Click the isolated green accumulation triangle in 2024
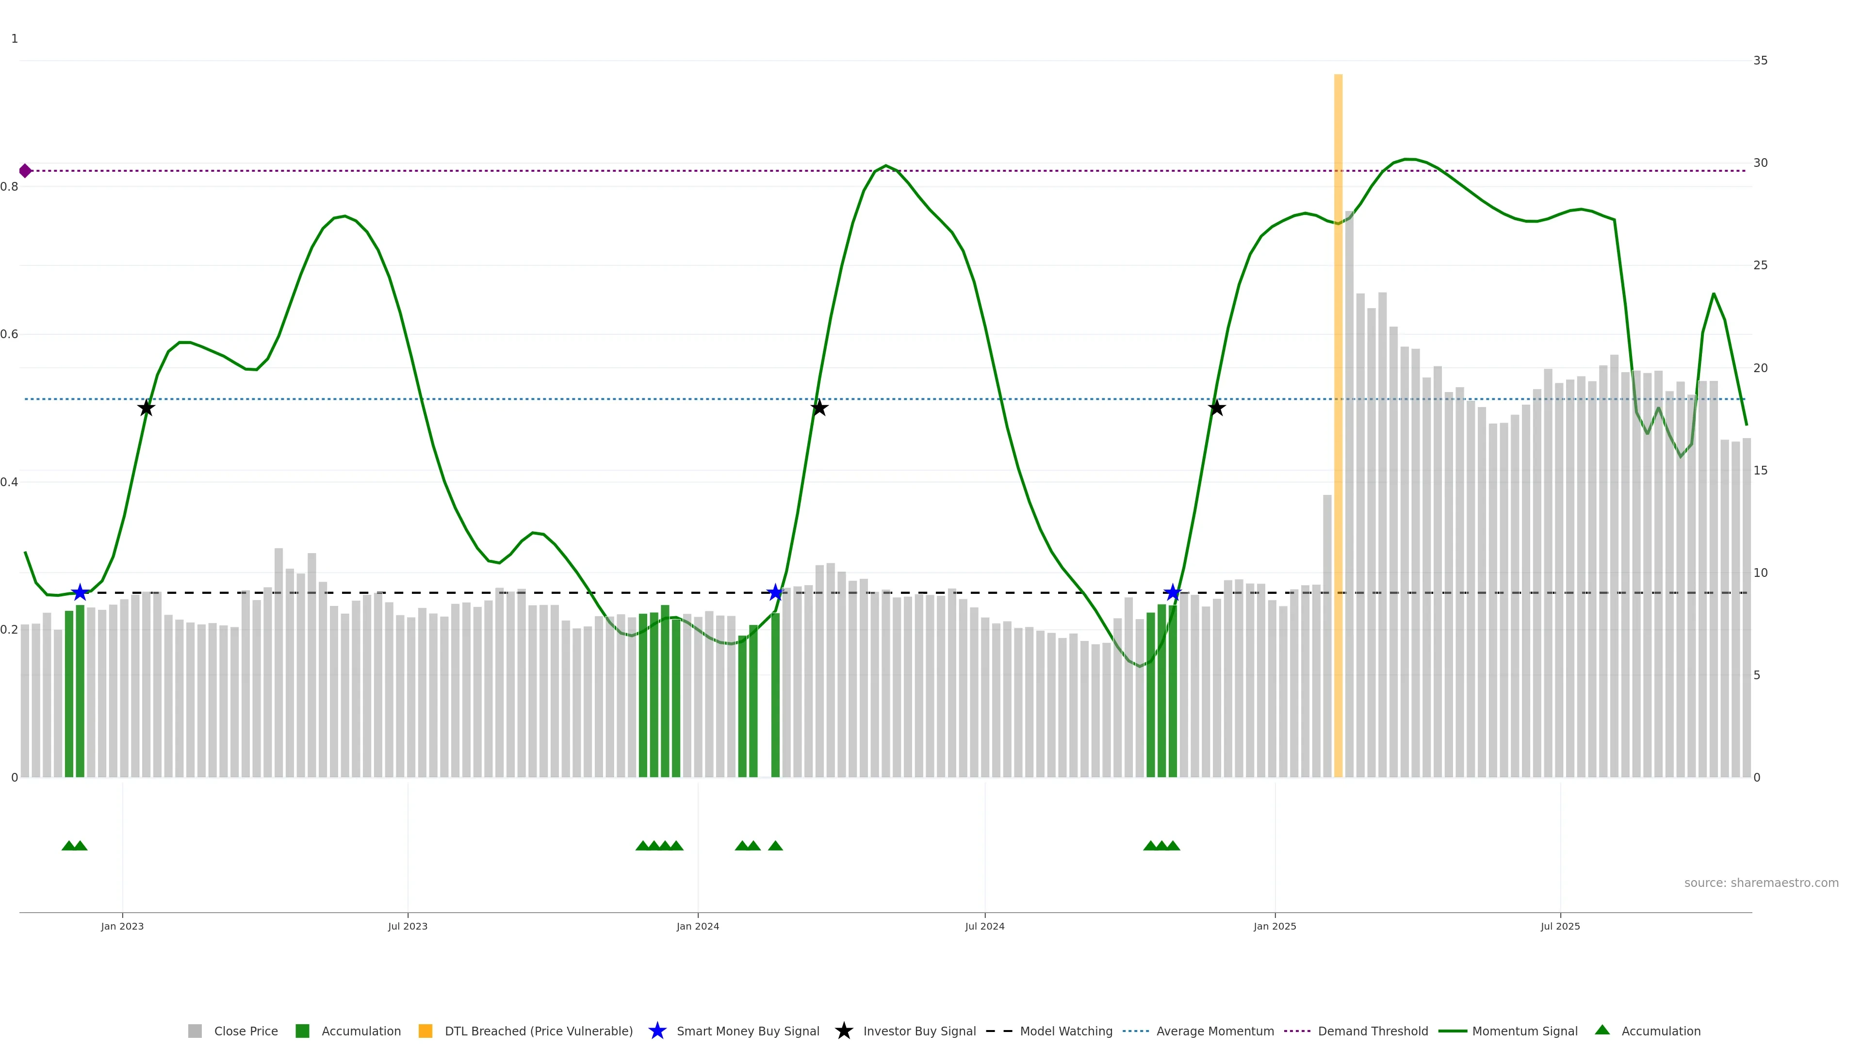1863x1048 pixels. pos(775,846)
